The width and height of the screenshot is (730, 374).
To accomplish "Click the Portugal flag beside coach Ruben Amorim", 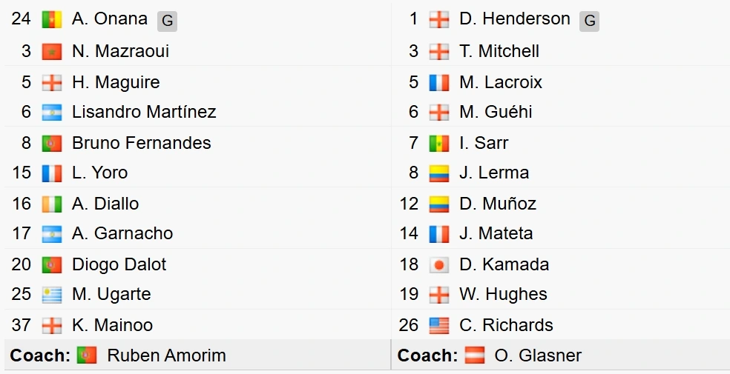I will [x=87, y=355].
